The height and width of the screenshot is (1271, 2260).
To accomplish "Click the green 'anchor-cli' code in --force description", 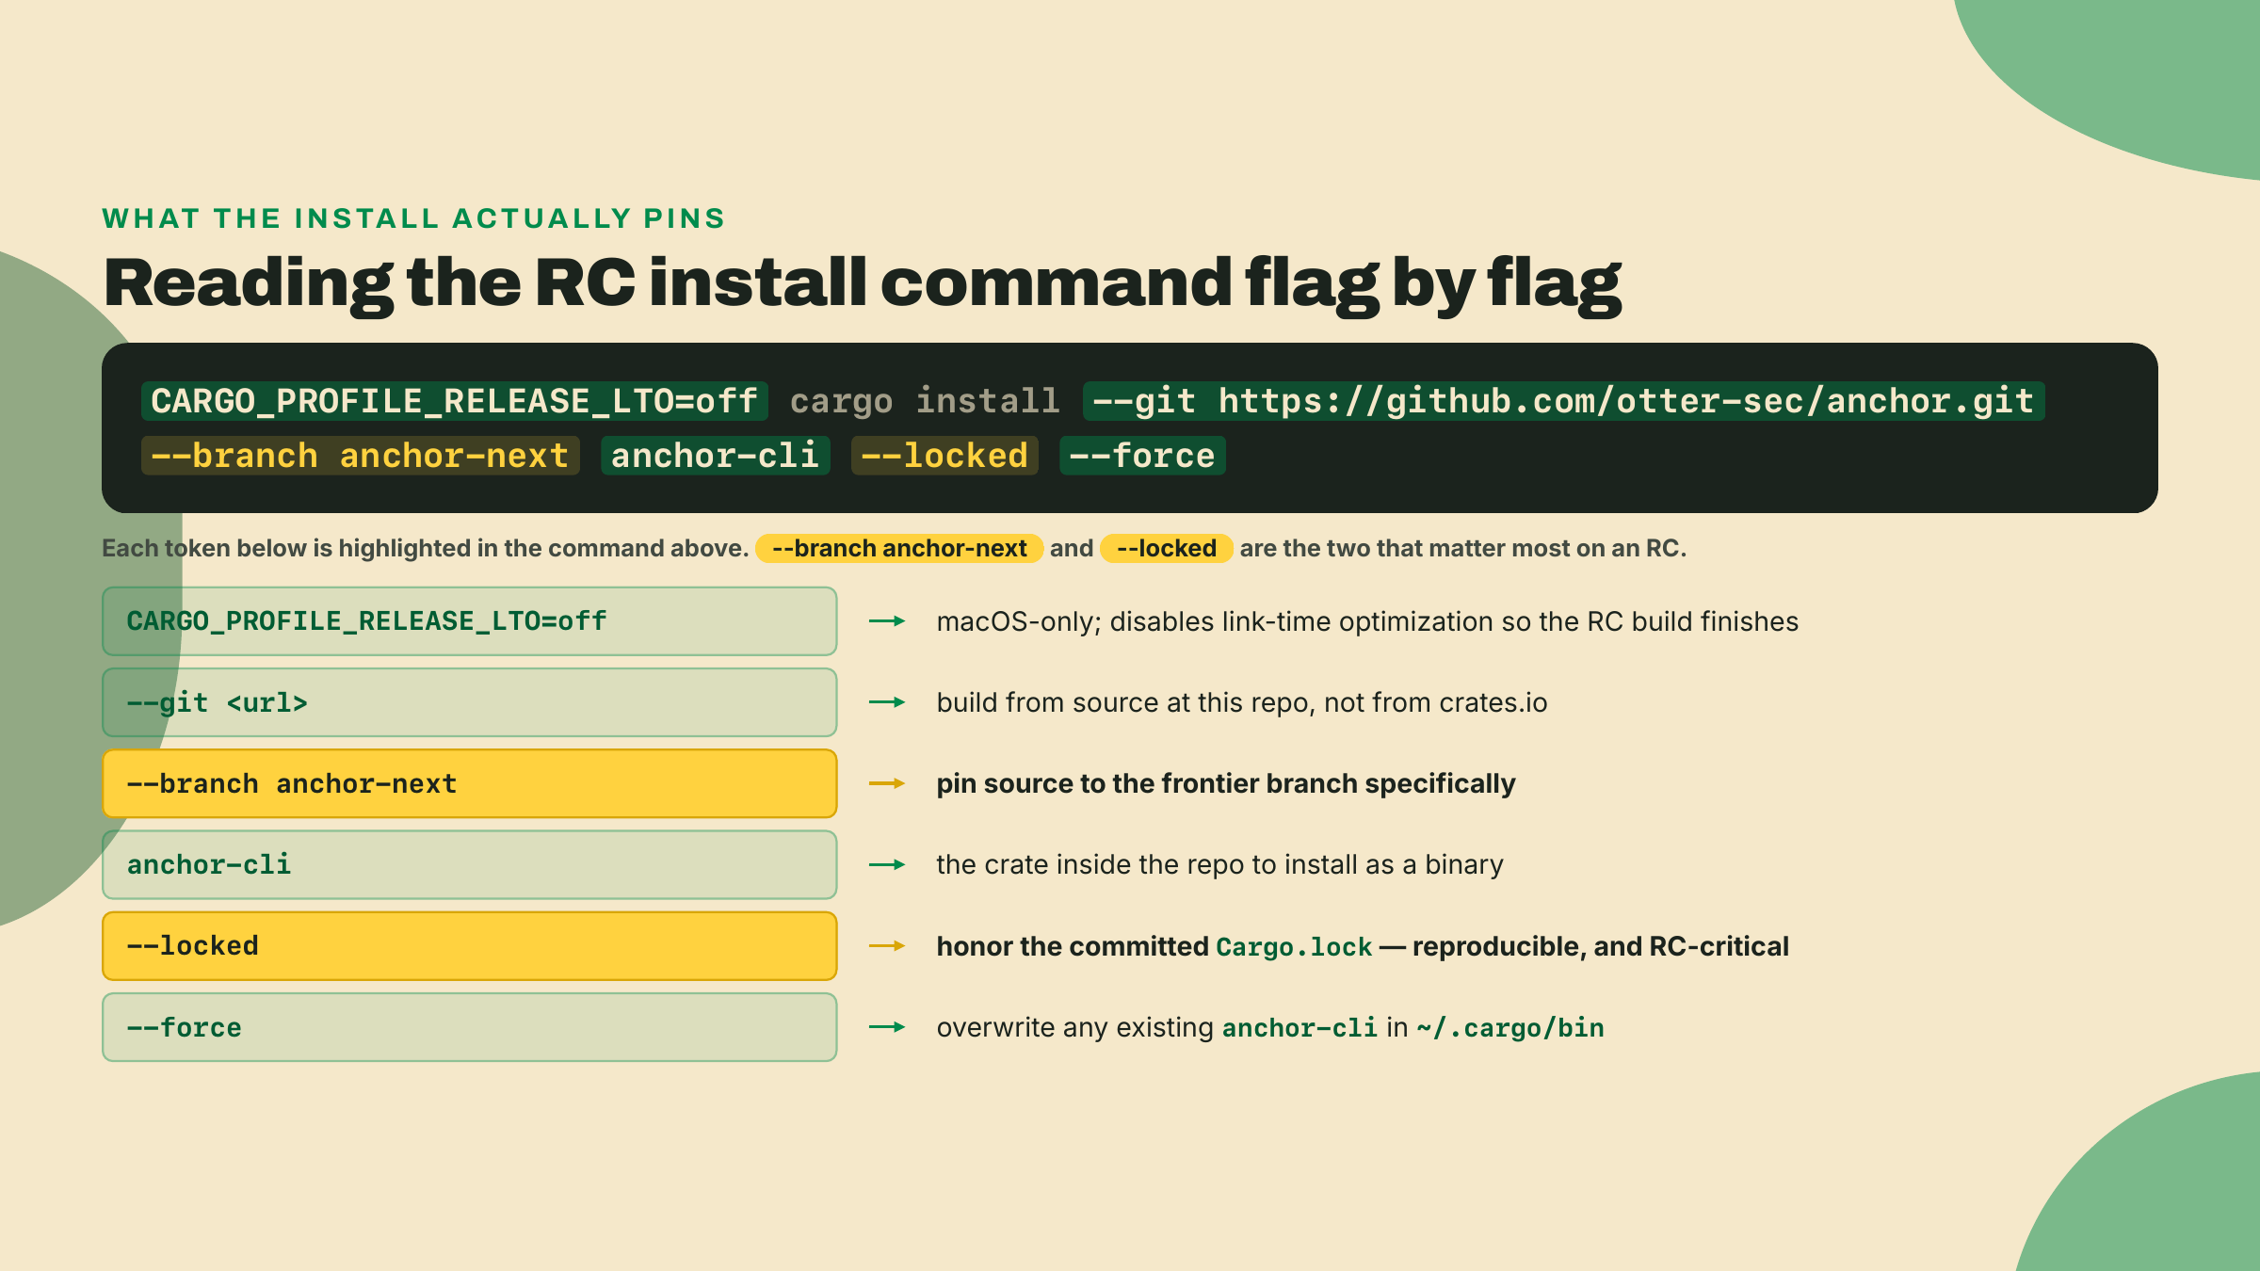I will click(1299, 1027).
